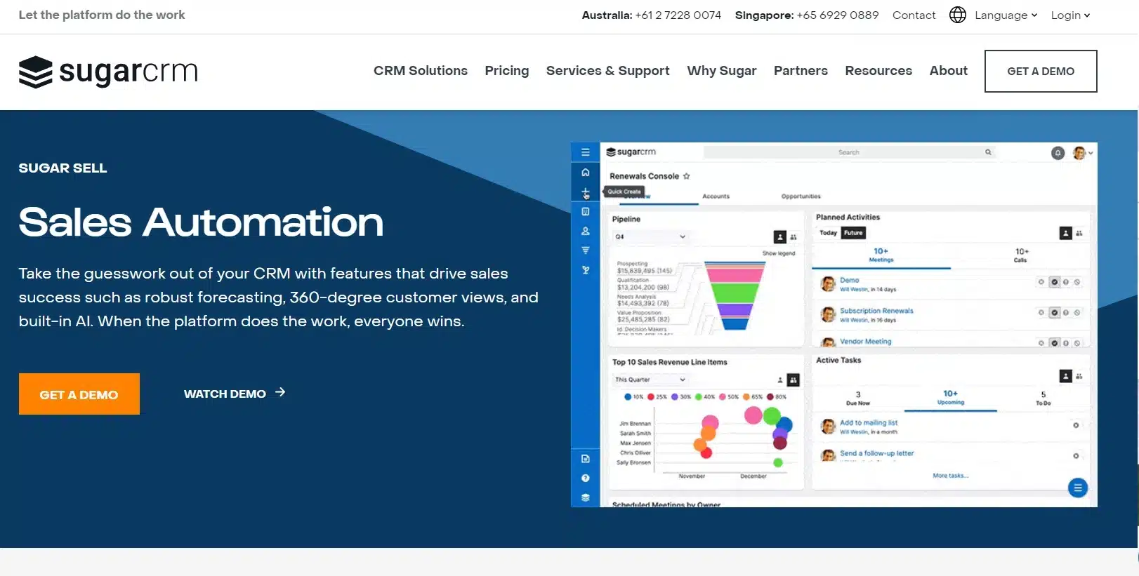Click the 80% maroon legend dot
The width and height of the screenshot is (1139, 576).
pyautogui.click(x=770, y=397)
